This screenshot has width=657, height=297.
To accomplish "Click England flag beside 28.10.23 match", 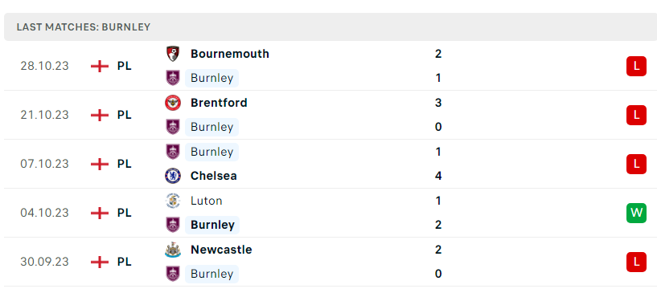I will coord(100,66).
